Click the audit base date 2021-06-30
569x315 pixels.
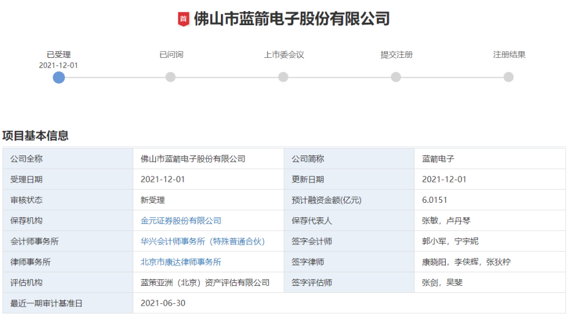[x=163, y=303]
